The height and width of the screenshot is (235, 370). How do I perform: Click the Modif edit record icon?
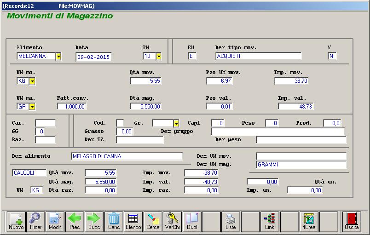[55, 222]
